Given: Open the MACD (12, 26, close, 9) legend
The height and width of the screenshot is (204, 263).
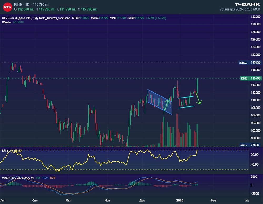Looking at the screenshot, I should 18,178.
